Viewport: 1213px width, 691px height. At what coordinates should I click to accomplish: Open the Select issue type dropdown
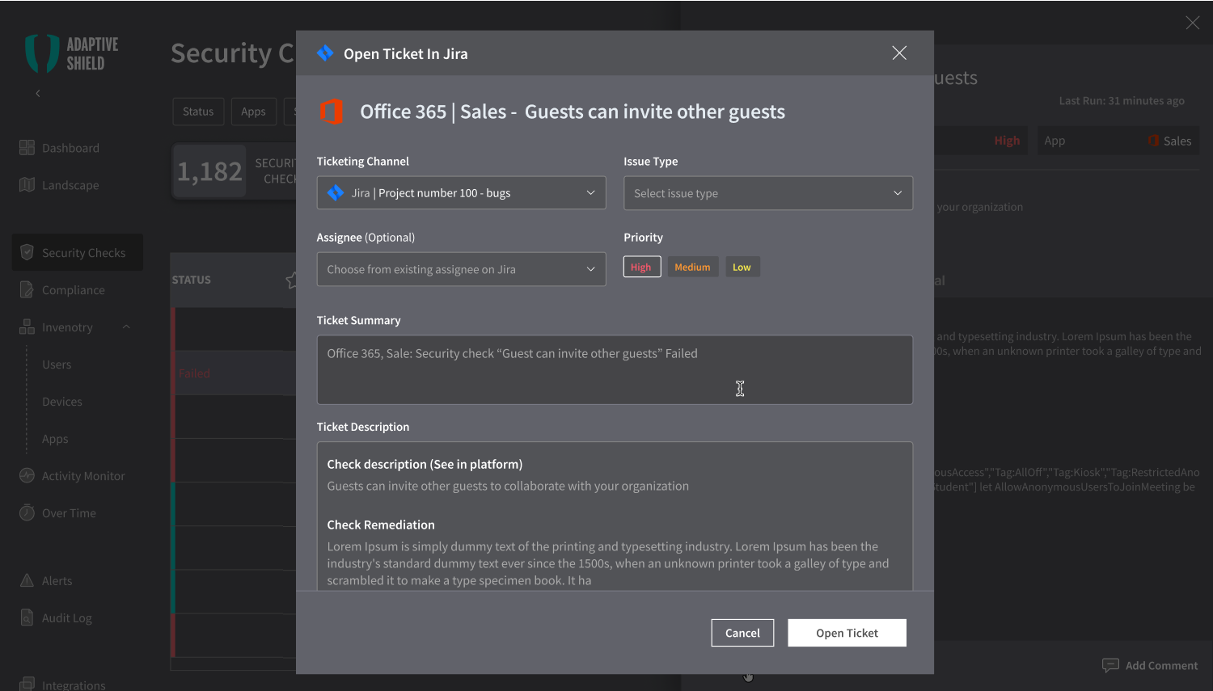click(x=768, y=193)
